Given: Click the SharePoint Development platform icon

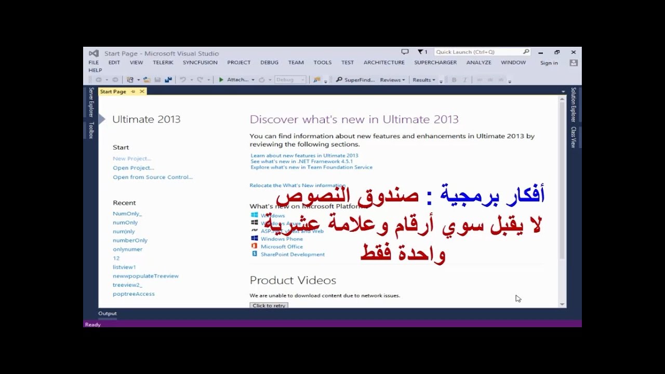Looking at the screenshot, I should [255, 254].
